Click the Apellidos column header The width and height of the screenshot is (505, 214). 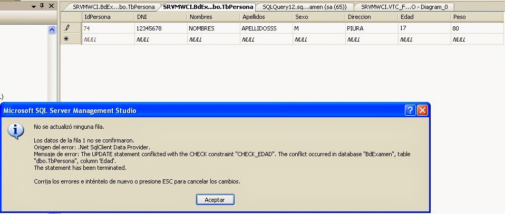tap(266, 17)
